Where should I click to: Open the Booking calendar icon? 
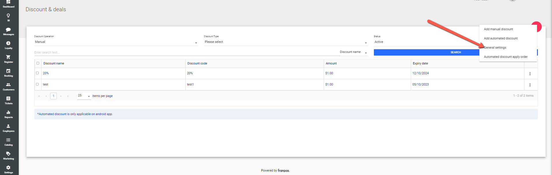[x=8, y=73]
